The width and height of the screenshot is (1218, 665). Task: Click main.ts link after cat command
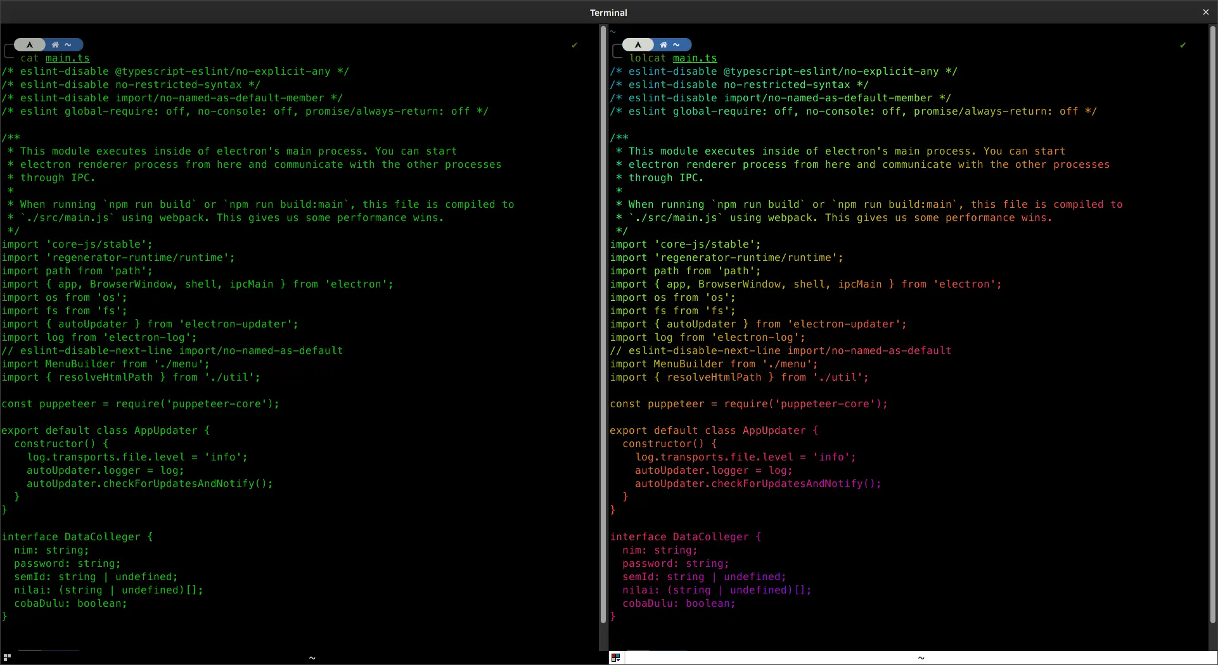67,58
